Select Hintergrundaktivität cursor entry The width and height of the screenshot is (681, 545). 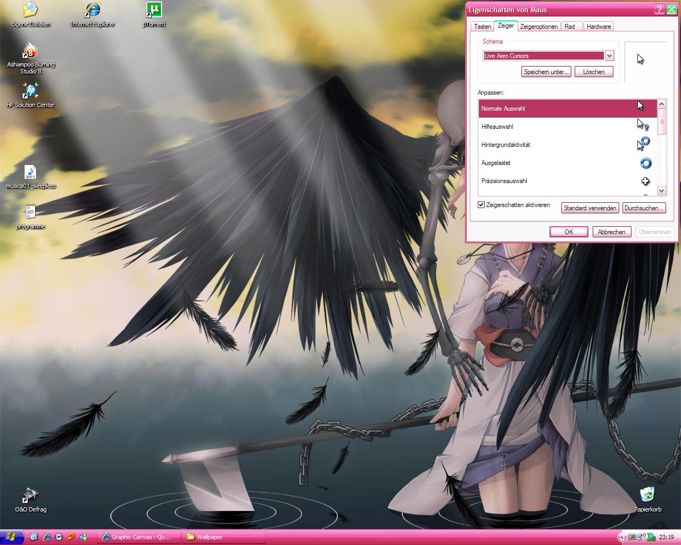pyautogui.click(x=568, y=145)
